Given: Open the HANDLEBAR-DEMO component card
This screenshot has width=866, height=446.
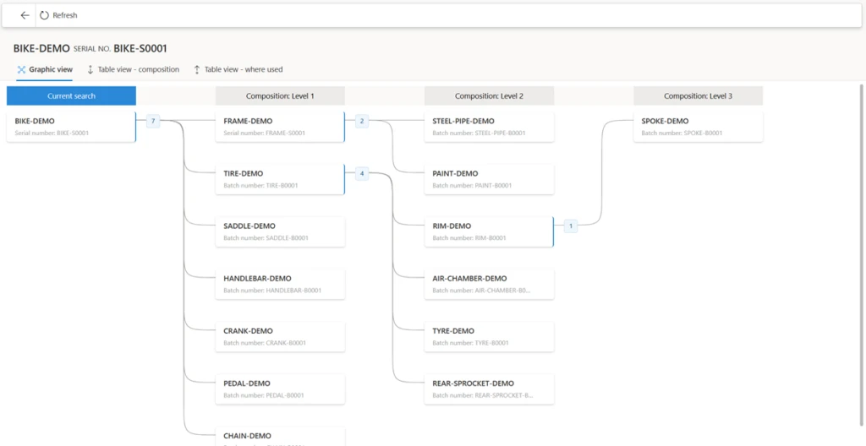Looking at the screenshot, I should point(280,284).
